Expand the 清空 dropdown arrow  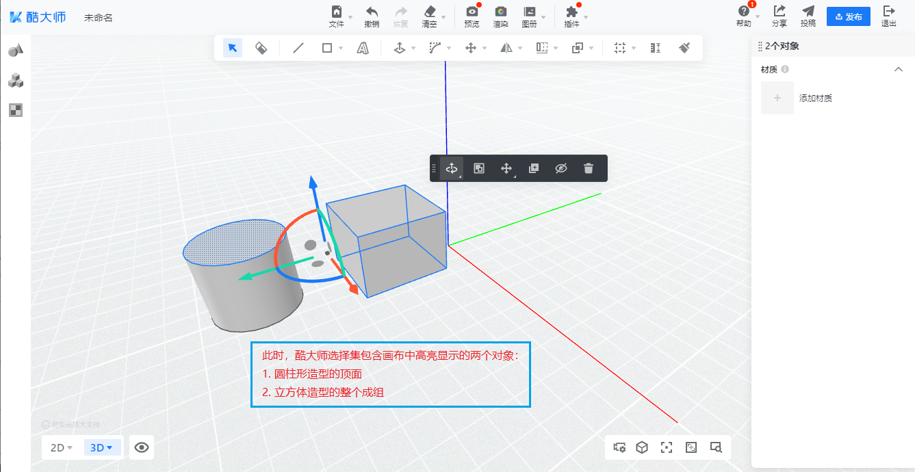[443, 17]
